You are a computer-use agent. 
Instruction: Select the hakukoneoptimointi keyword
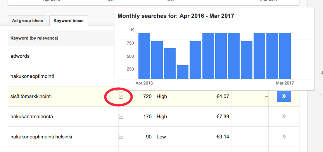pos(32,76)
